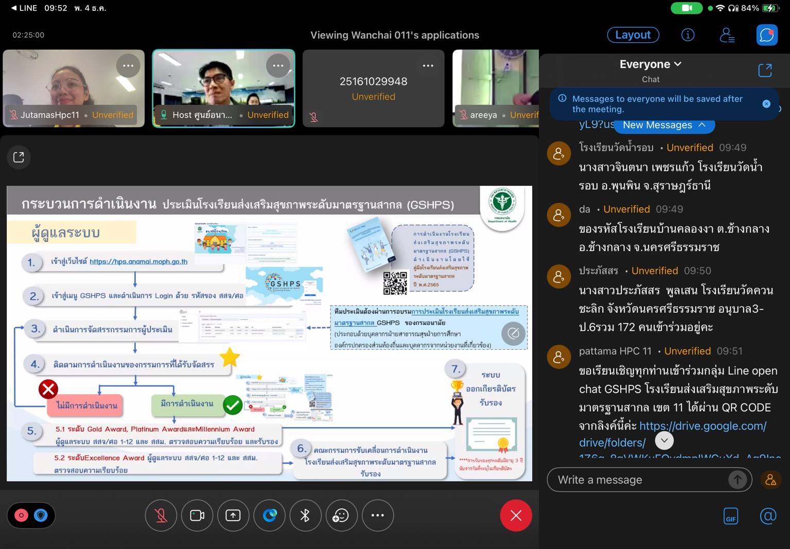Open share content button

tap(233, 515)
